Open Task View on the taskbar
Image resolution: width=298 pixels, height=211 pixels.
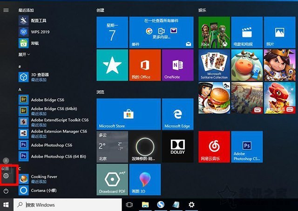(129, 205)
